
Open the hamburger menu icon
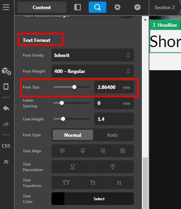point(6,7)
